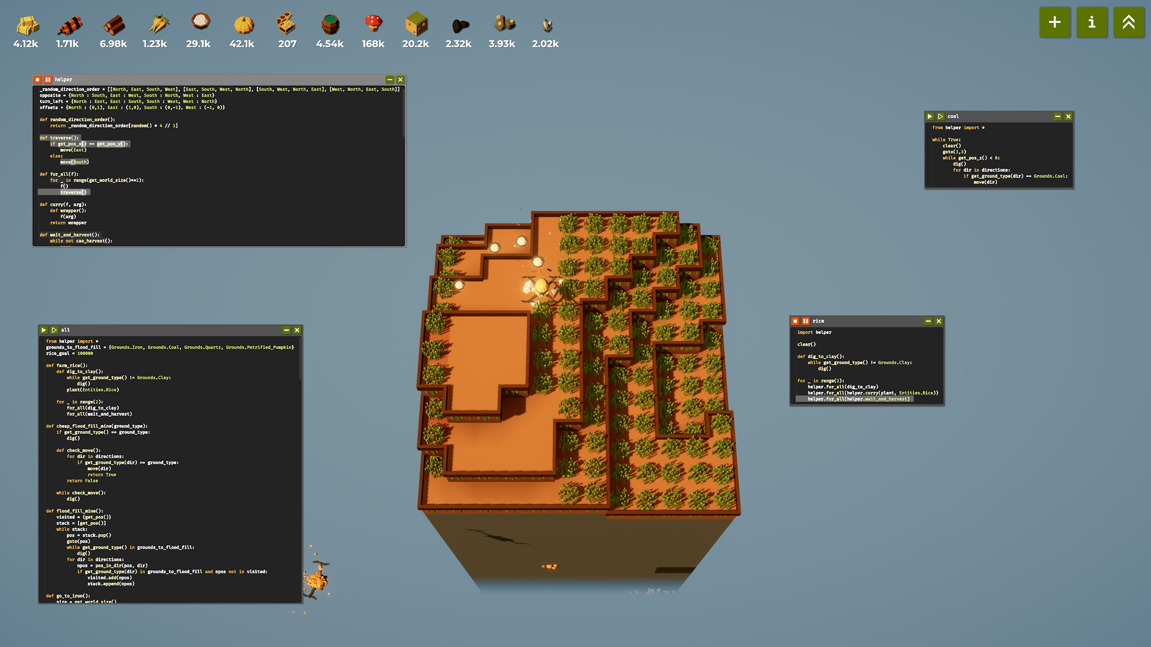The image size is (1151, 647).
Task: Click 'clear()' line in rice window
Action: click(x=806, y=344)
